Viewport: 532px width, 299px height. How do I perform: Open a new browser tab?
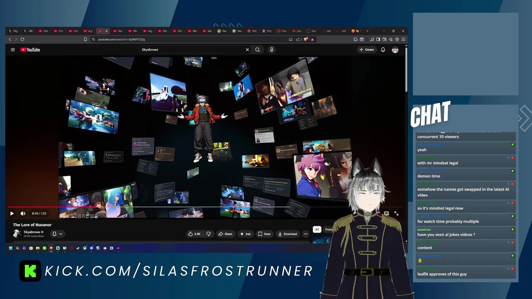click(367, 31)
